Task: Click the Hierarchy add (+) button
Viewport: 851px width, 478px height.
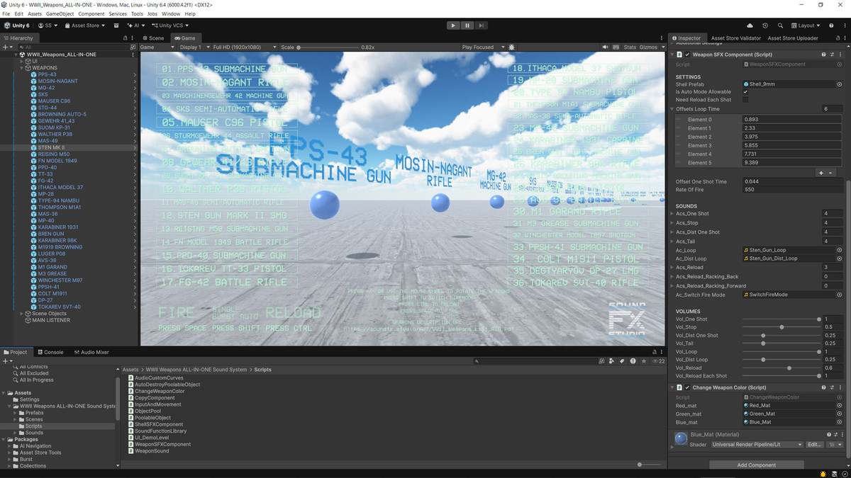Action: pos(6,47)
